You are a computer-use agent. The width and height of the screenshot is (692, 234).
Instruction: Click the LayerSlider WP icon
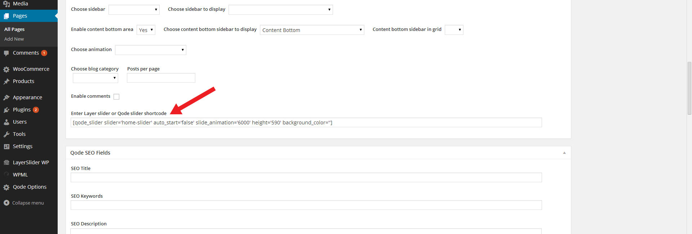pos(6,162)
